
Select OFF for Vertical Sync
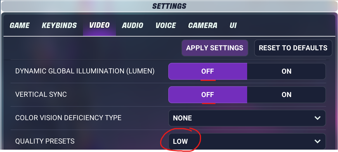coord(208,95)
